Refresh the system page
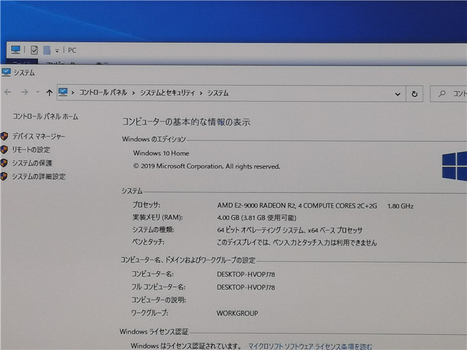467x350 pixels. (414, 94)
